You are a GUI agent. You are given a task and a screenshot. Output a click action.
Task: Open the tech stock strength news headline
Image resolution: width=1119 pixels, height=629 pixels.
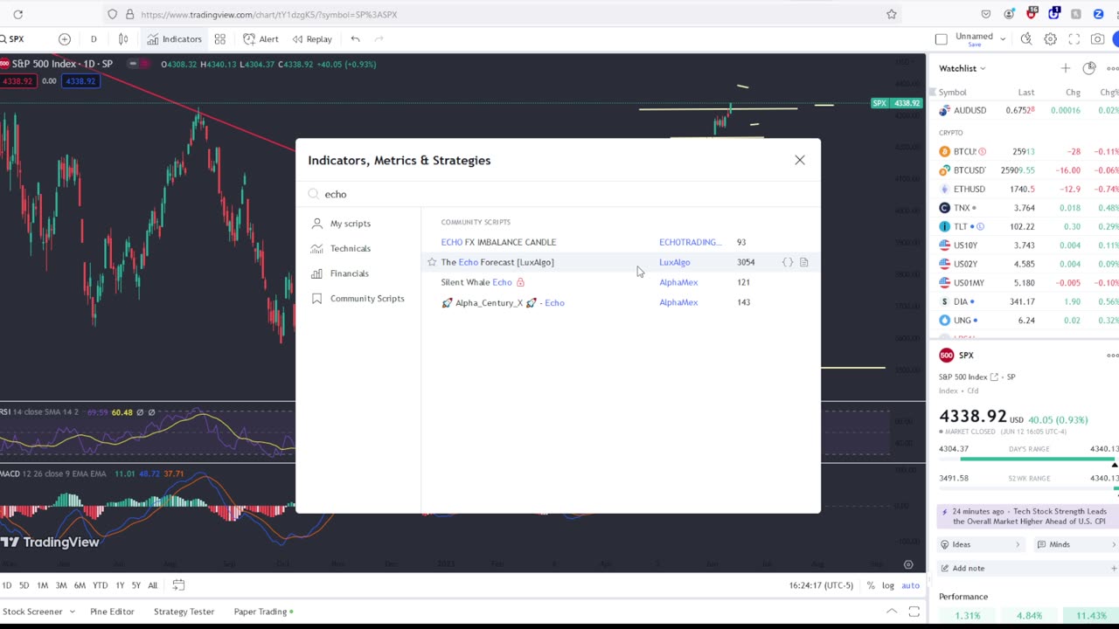pos(1026,516)
